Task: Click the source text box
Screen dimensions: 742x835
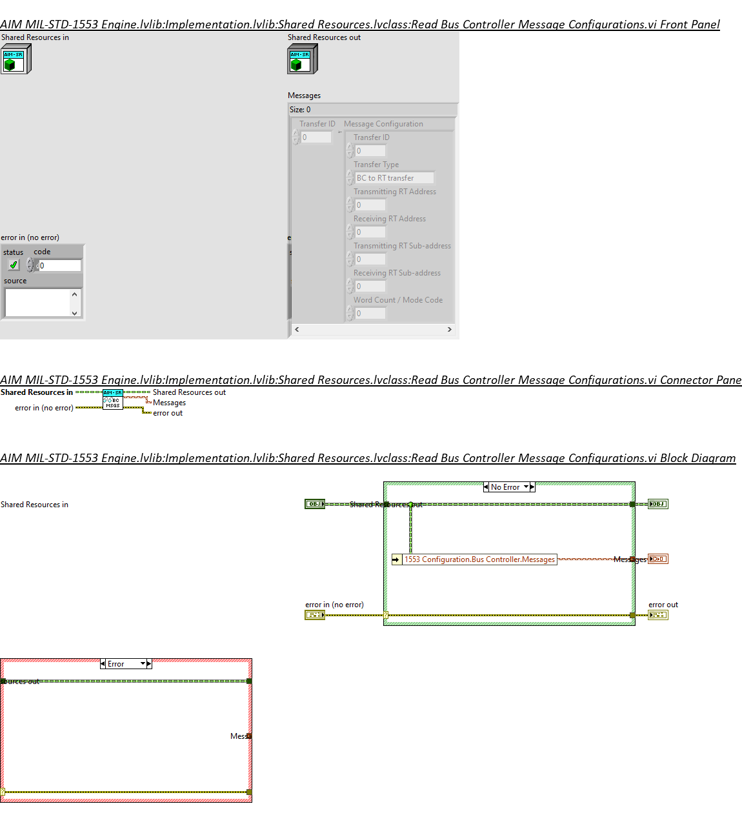Action: (37, 302)
